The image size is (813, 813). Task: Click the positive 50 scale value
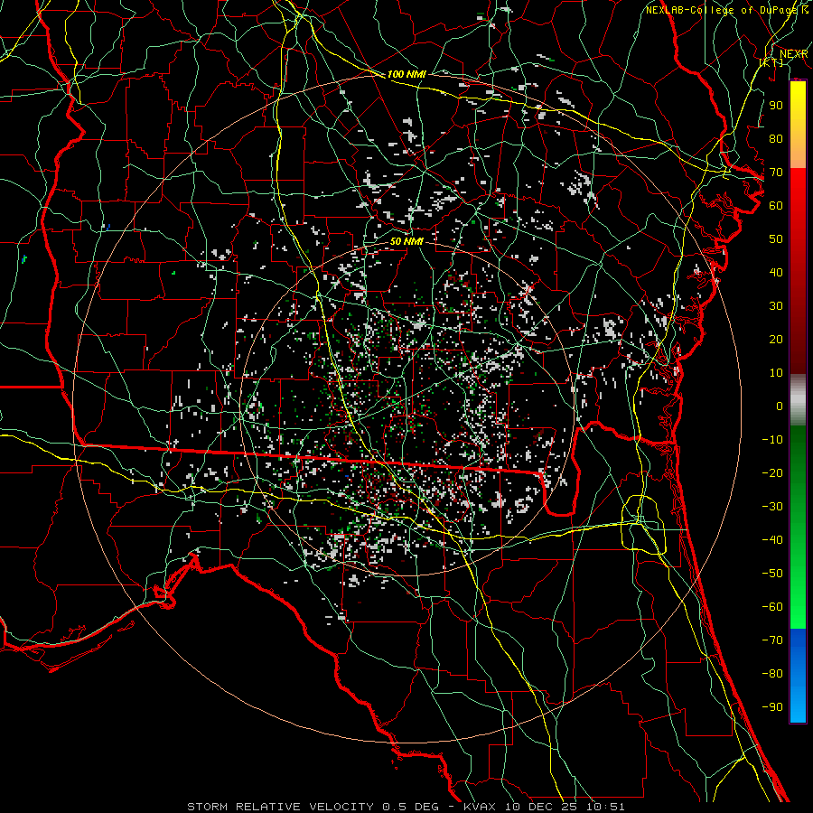pos(776,239)
